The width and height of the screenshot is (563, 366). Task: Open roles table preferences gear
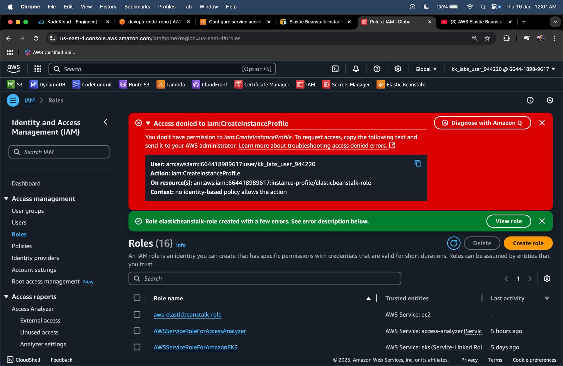tap(547, 279)
